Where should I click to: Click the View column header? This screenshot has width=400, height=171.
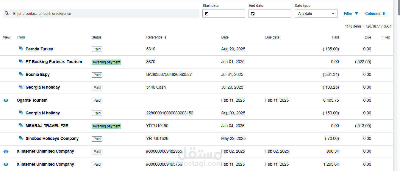point(7,37)
